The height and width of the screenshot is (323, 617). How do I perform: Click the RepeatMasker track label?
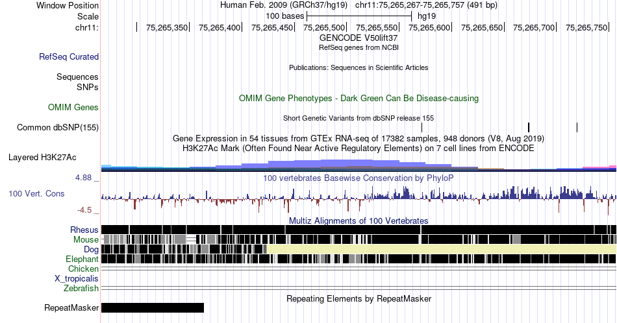[x=71, y=307]
